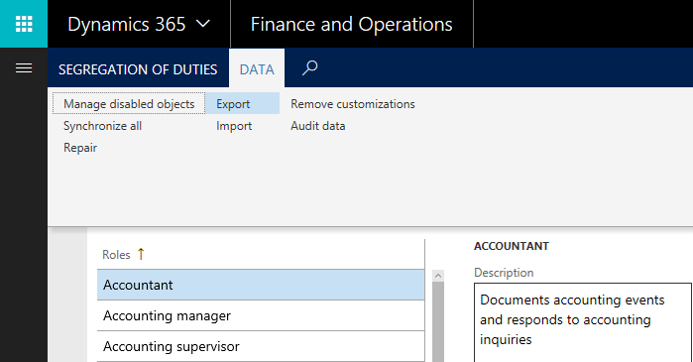
Task: Click Remove customizations
Action: (x=353, y=104)
